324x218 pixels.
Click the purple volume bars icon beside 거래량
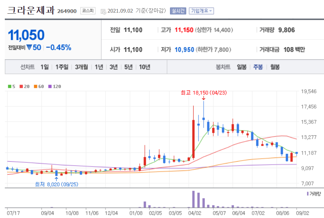(x=308, y=193)
